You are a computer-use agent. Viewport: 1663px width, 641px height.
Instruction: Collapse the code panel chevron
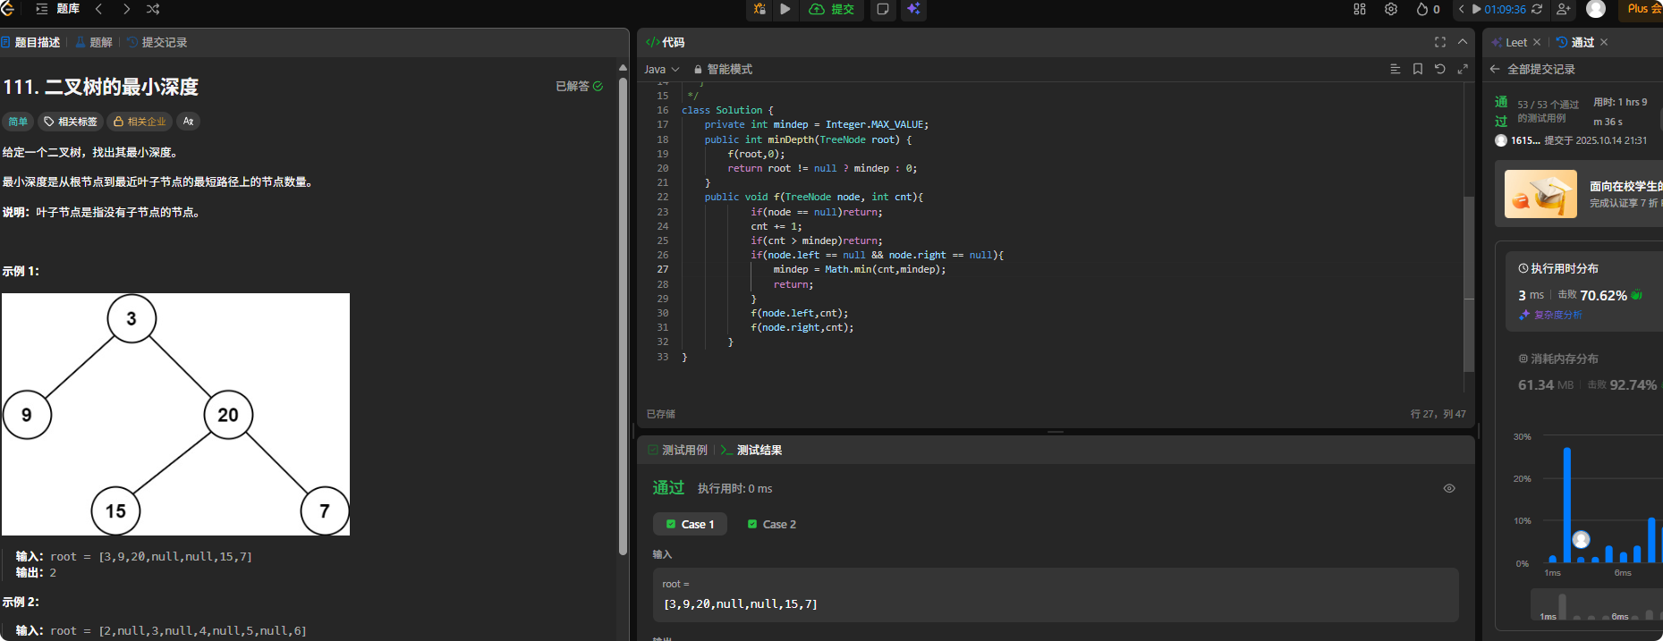[x=1463, y=42]
